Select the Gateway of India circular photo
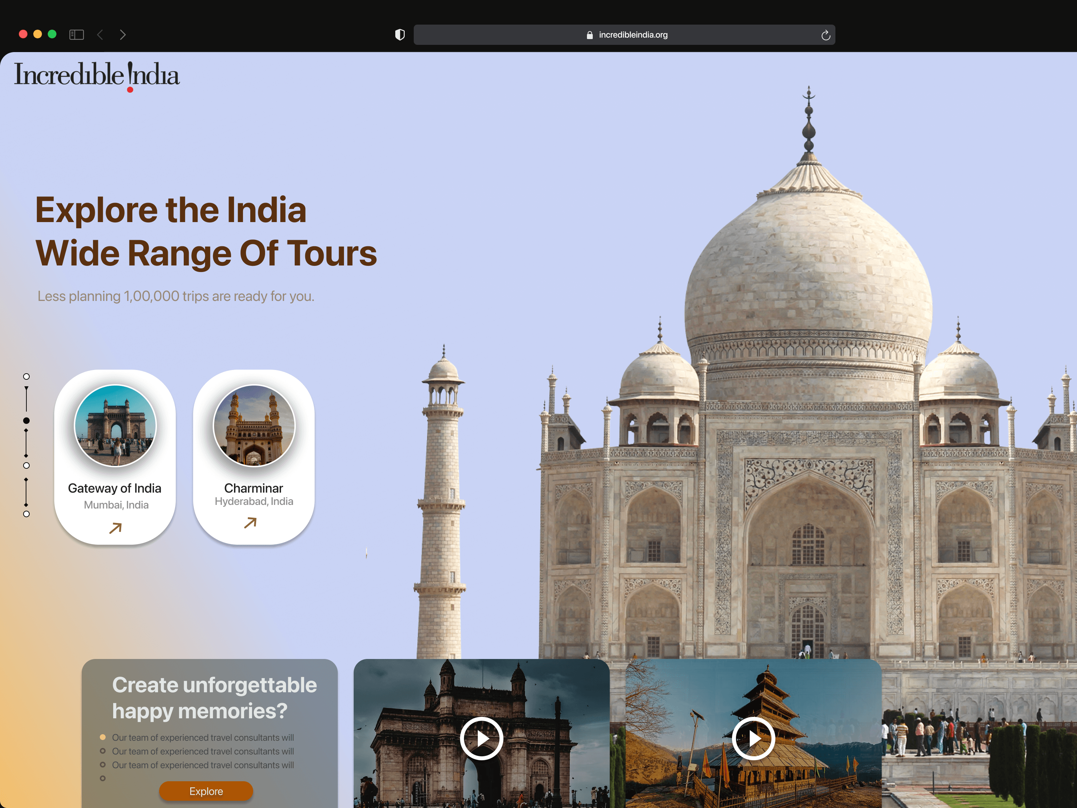1077x808 pixels. click(115, 426)
